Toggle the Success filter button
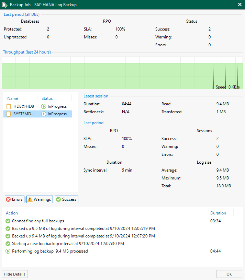The width and height of the screenshot is (245, 280). click(x=67, y=199)
